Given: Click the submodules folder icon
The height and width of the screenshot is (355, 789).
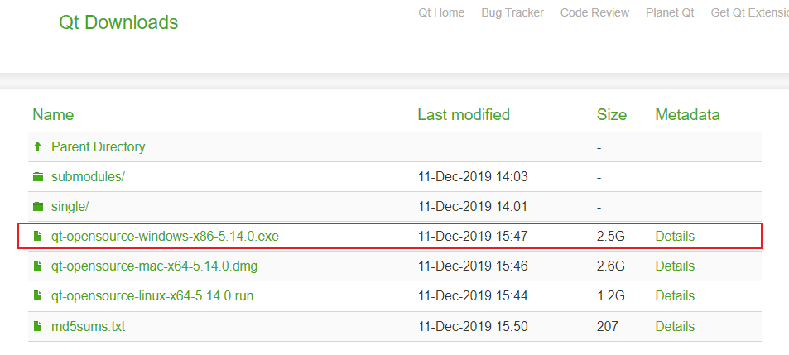Looking at the screenshot, I should click(x=38, y=177).
